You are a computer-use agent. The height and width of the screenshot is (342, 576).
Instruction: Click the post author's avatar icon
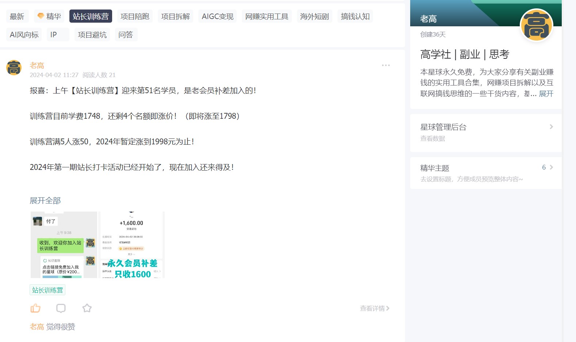[x=14, y=68]
